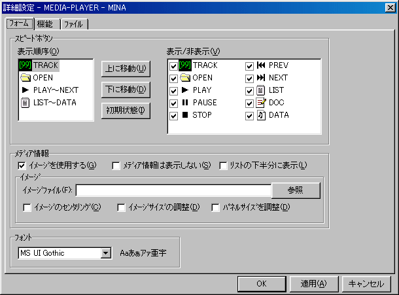Click the NEXT label text
399x295 pixels.
(x=279, y=78)
